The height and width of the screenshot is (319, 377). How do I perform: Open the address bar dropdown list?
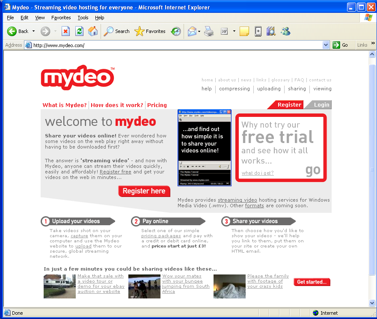click(x=326, y=45)
